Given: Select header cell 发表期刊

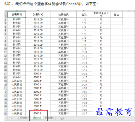Looking at the screenshot, I should pyautogui.click(x=17, y=14).
